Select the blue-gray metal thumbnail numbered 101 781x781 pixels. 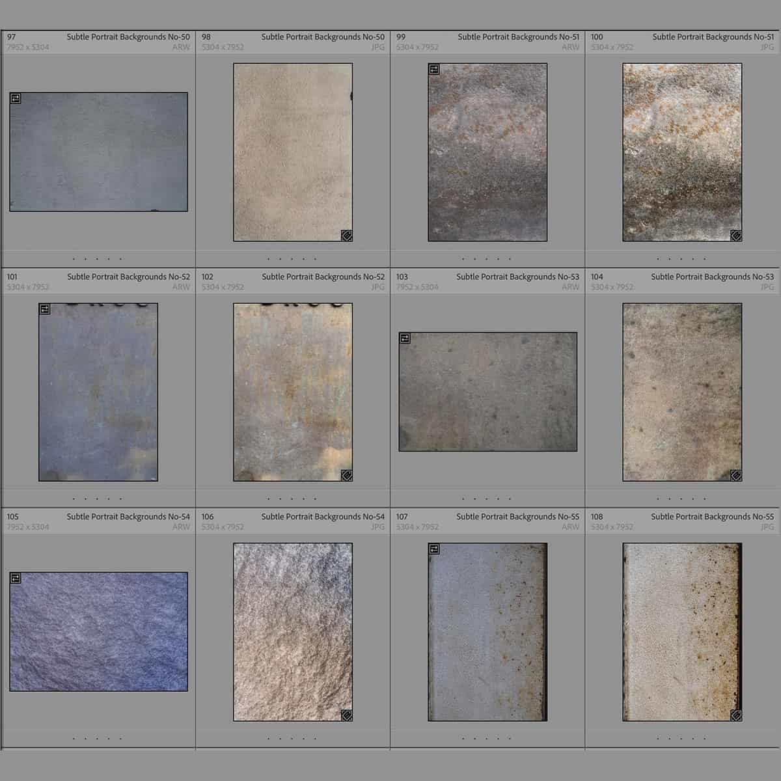(x=98, y=392)
